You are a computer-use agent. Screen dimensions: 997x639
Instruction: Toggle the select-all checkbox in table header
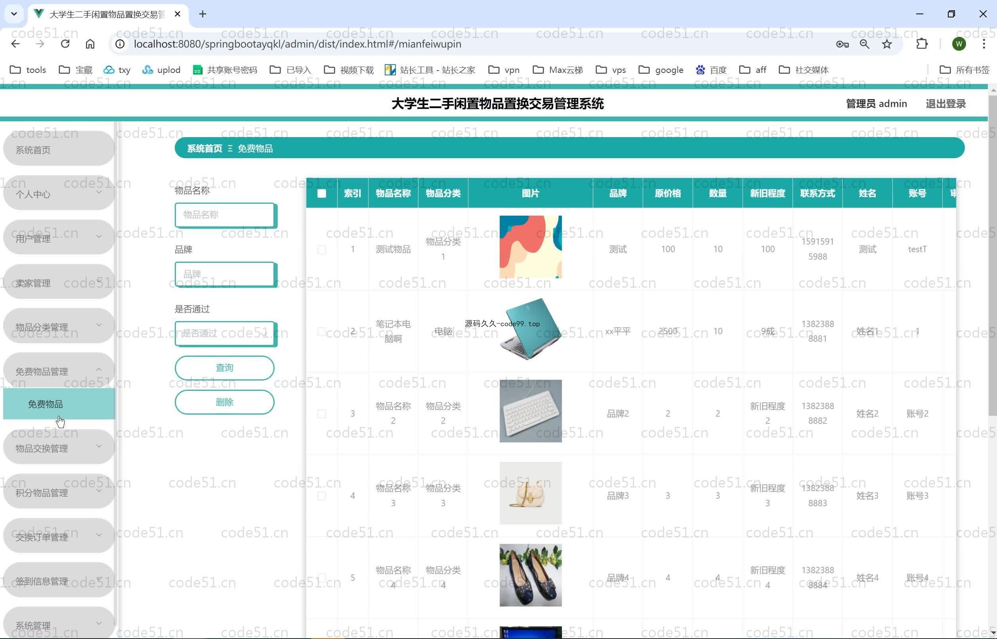(x=321, y=193)
